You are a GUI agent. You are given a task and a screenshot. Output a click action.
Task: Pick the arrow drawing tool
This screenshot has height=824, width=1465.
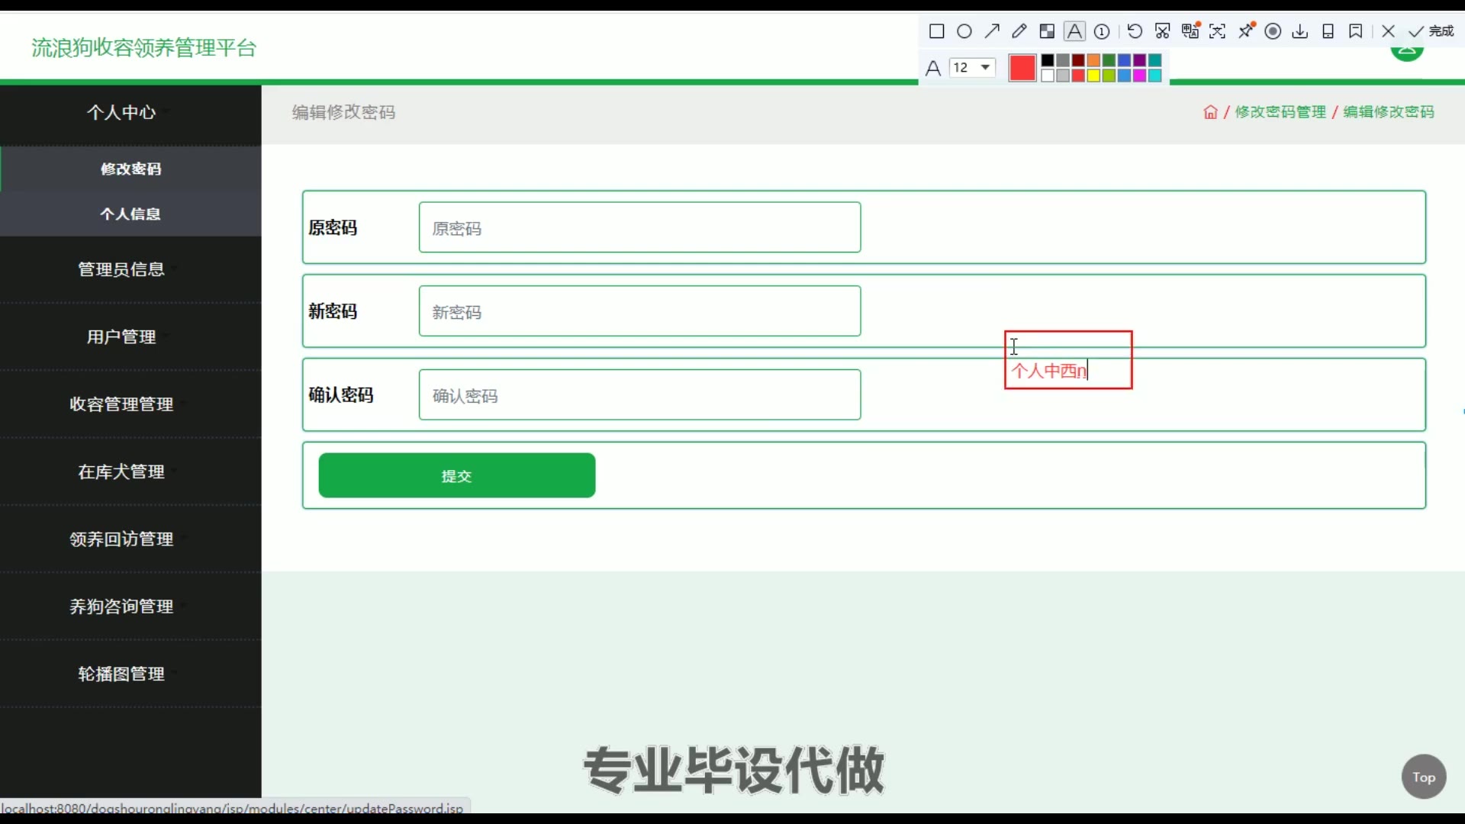point(992,31)
